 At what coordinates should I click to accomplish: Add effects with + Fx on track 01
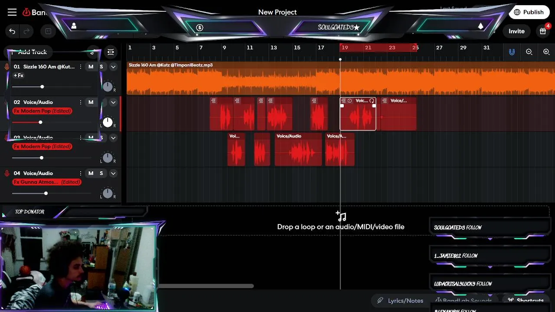[19, 75]
